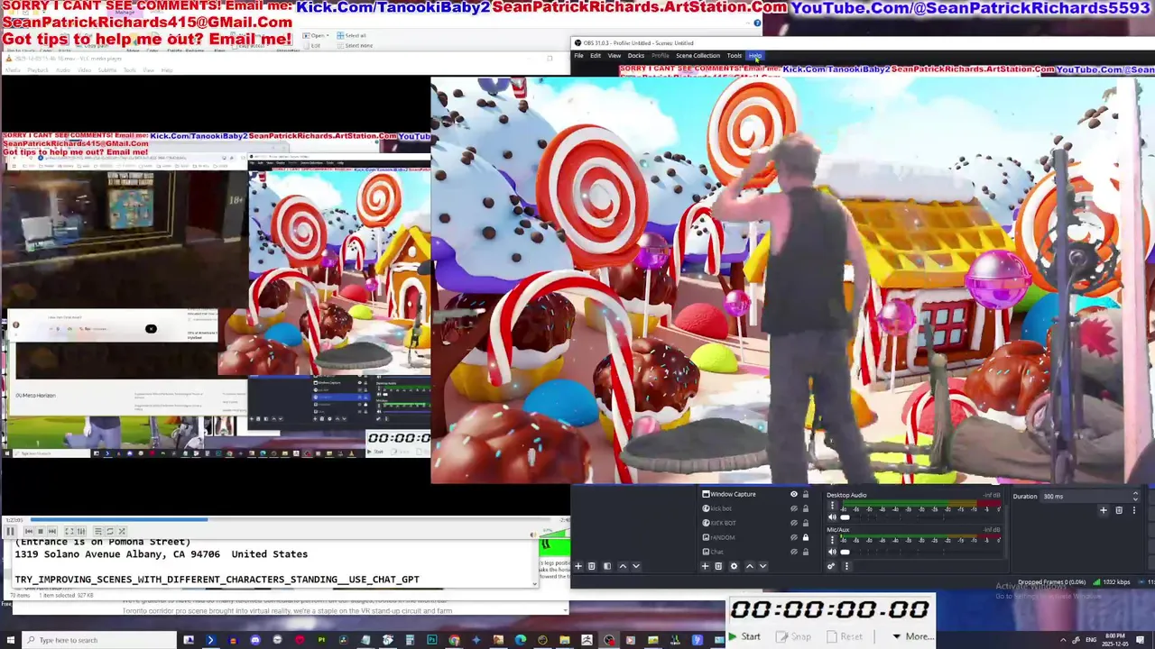
Task: Remove the scene transition
Action: click(1119, 510)
